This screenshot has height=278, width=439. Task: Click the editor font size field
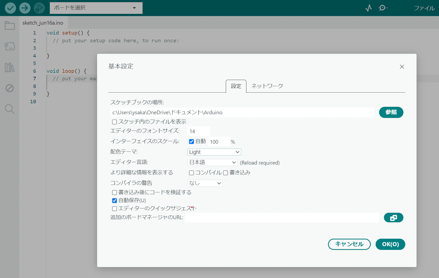(x=199, y=131)
